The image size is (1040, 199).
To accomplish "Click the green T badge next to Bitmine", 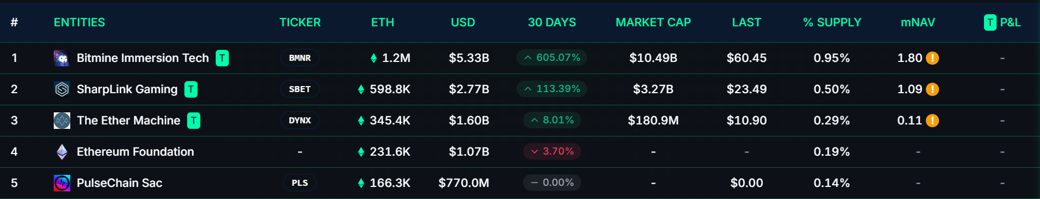I will pos(222,58).
